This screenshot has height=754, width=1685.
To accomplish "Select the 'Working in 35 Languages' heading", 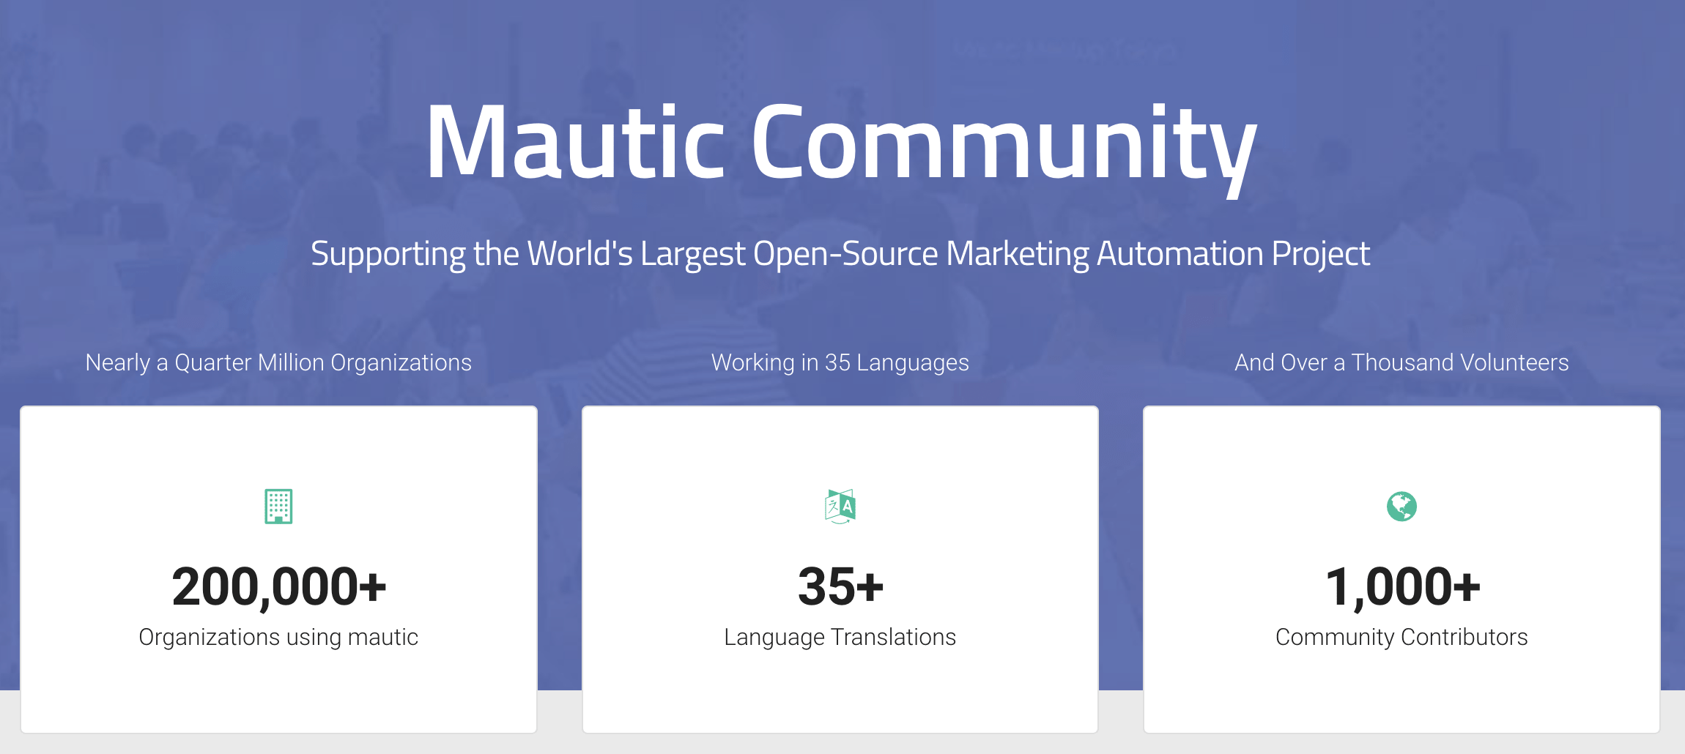I will click(840, 362).
